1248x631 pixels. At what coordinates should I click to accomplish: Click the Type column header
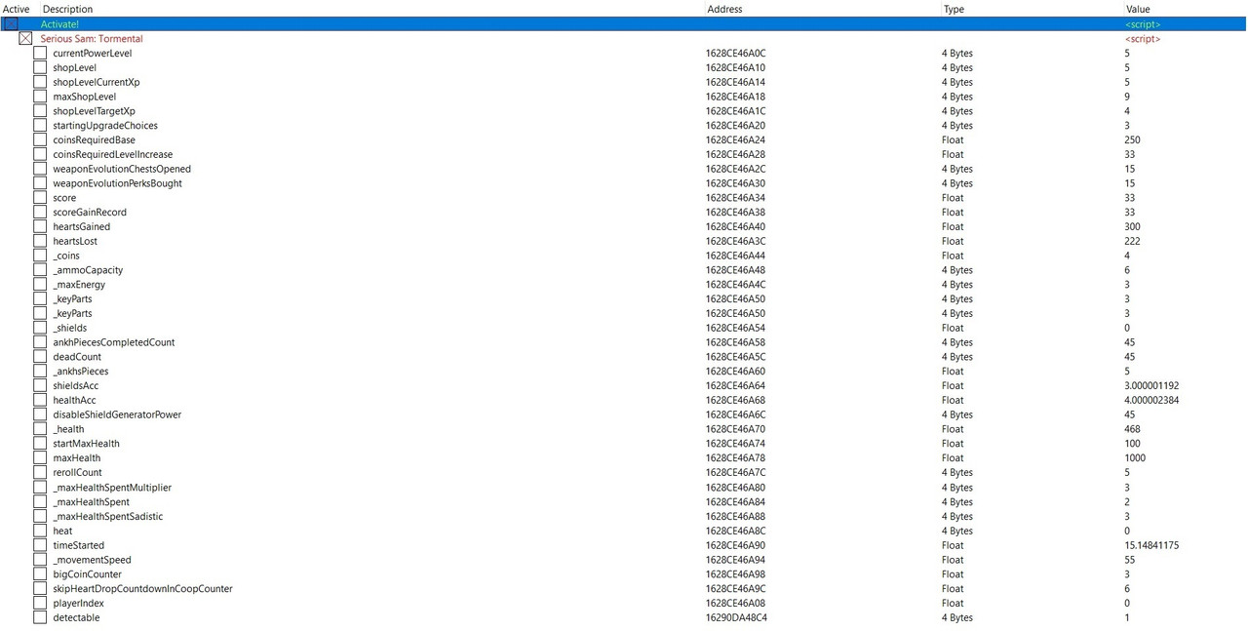[x=954, y=9]
